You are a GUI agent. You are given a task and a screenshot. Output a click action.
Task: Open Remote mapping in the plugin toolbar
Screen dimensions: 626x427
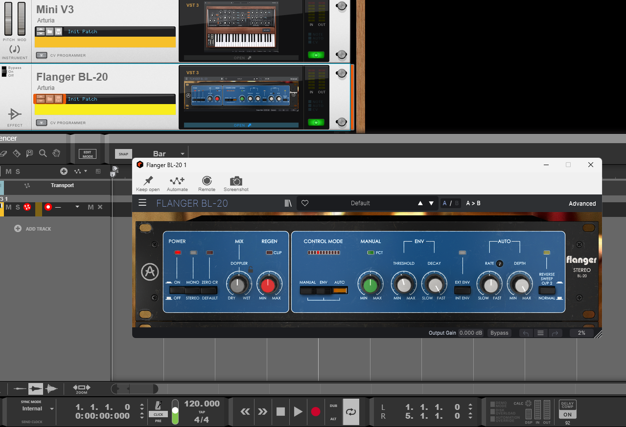pos(207,183)
